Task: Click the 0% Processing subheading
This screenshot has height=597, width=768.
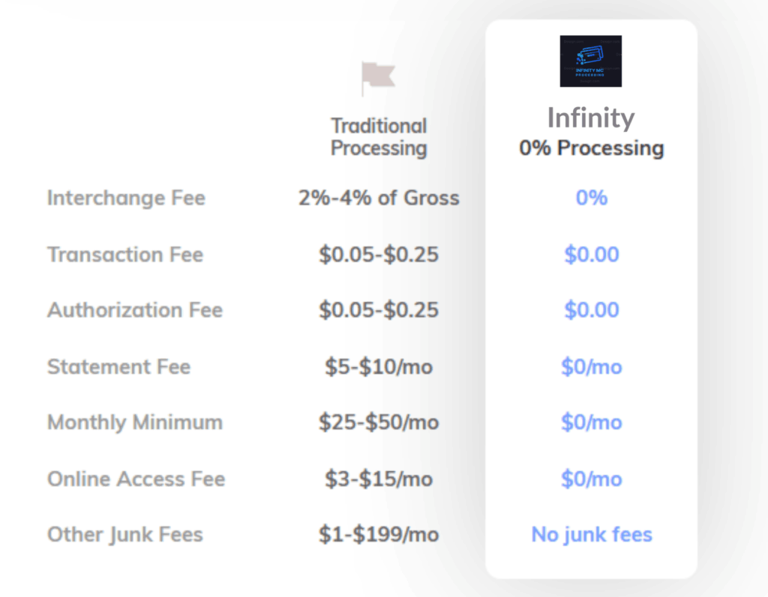Action: (591, 148)
